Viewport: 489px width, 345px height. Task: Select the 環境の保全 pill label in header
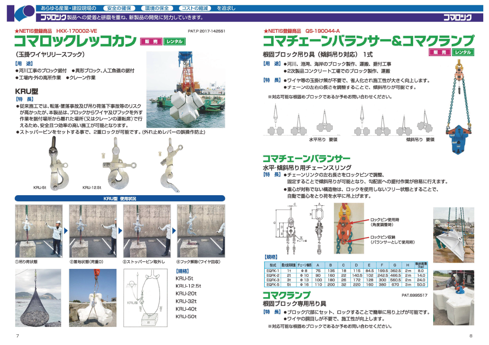[x=157, y=9]
